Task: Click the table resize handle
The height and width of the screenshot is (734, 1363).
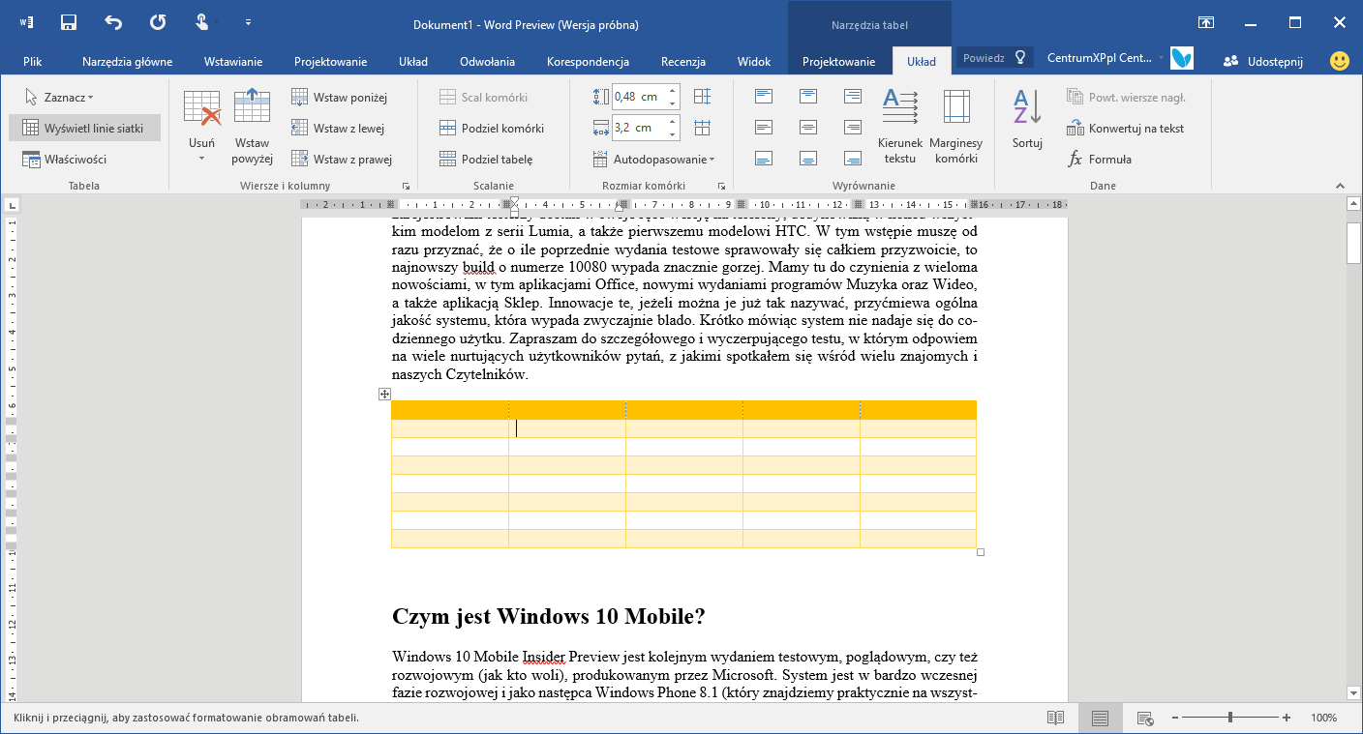Action: [981, 552]
